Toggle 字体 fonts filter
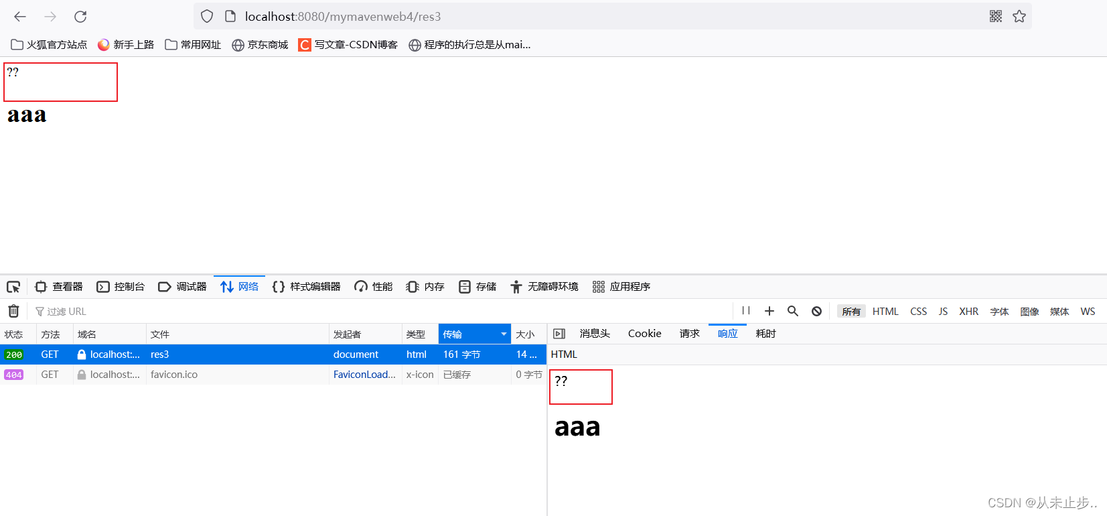This screenshot has height=516, width=1107. click(999, 312)
